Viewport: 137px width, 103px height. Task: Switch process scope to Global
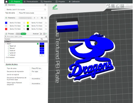(x=18, y=34)
